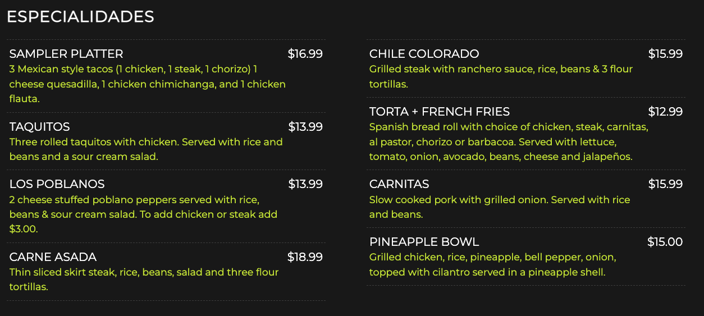Viewport: 704px width, 316px height.
Task: Open the Taquitos menu item
Action: (x=40, y=127)
